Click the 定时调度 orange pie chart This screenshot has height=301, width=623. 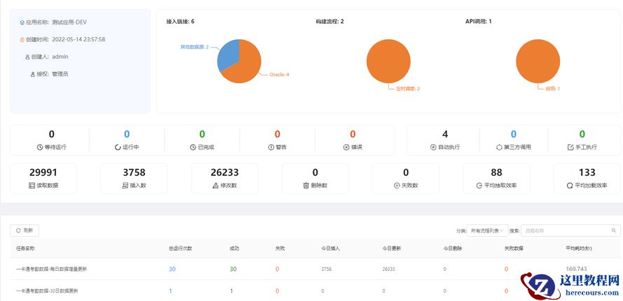(388, 61)
